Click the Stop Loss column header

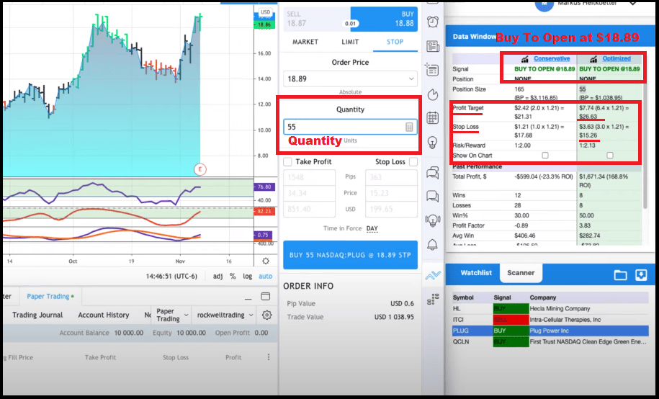point(176,357)
